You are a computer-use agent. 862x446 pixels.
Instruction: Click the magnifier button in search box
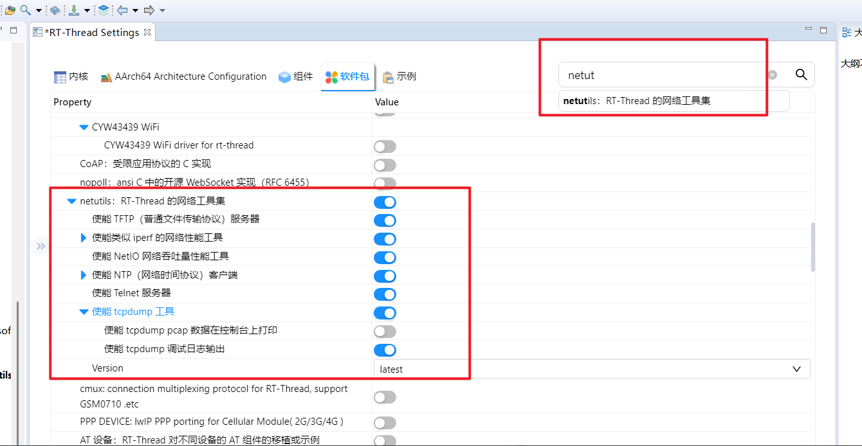(802, 75)
